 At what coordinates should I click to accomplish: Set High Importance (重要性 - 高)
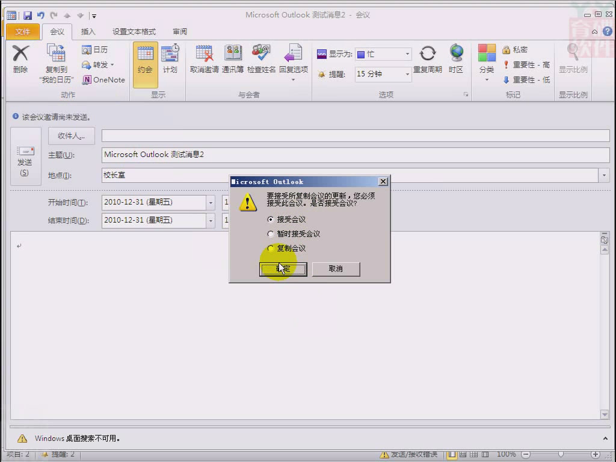pyautogui.click(x=526, y=65)
